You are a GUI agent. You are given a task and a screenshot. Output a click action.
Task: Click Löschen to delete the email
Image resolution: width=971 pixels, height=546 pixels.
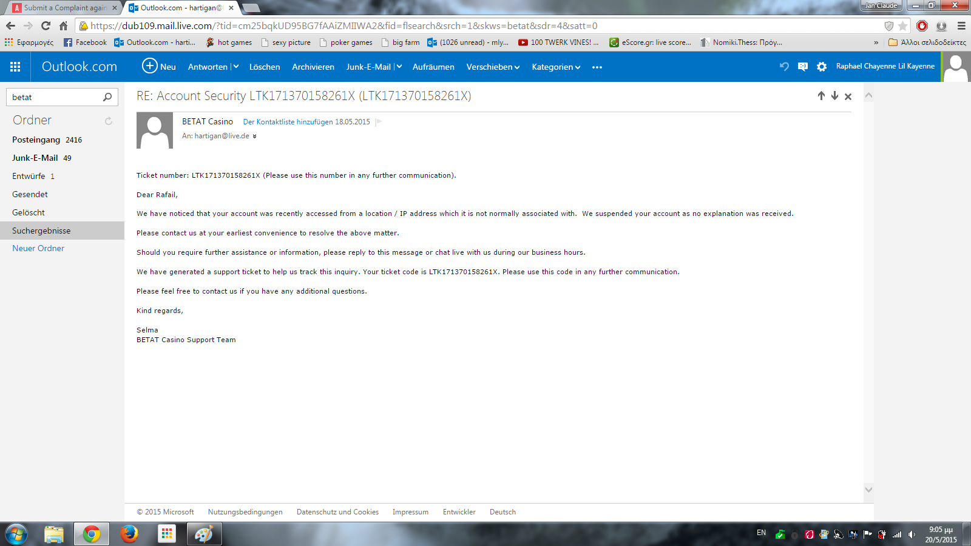pos(265,67)
